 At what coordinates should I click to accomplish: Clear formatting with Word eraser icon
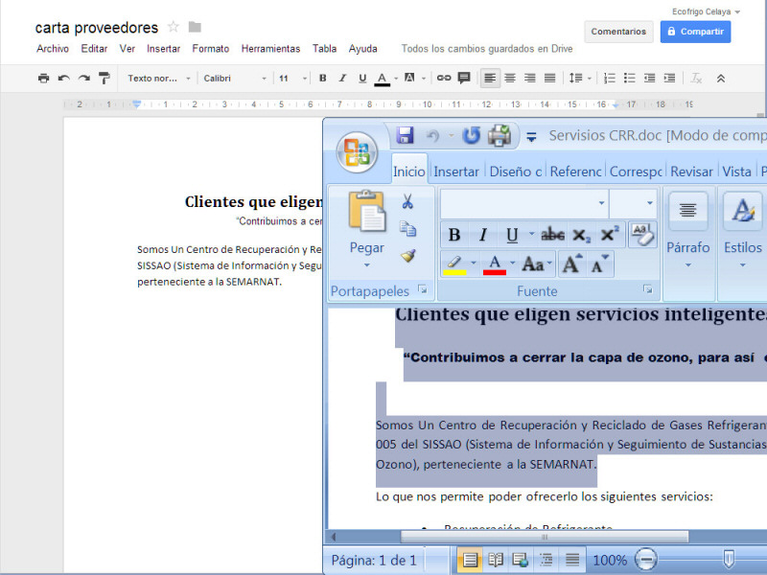(x=642, y=235)
